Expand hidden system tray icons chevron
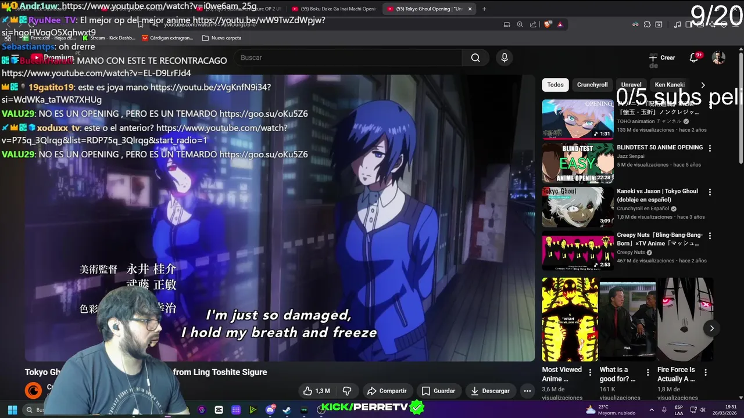 click(x=651, y=410)
